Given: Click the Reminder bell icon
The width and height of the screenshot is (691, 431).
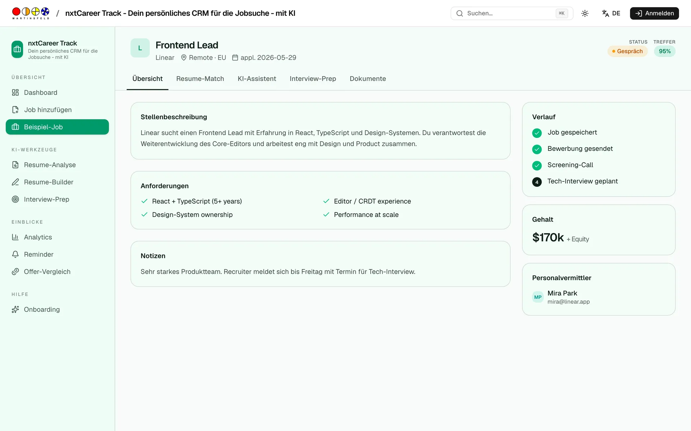Looking at the screenshot, I should click(15, 254).
